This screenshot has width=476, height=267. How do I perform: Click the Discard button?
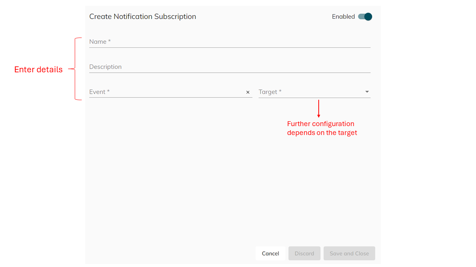coord(304,253)
